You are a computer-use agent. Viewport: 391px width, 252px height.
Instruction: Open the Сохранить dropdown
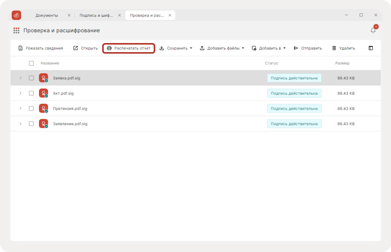[x=176, y=48]
